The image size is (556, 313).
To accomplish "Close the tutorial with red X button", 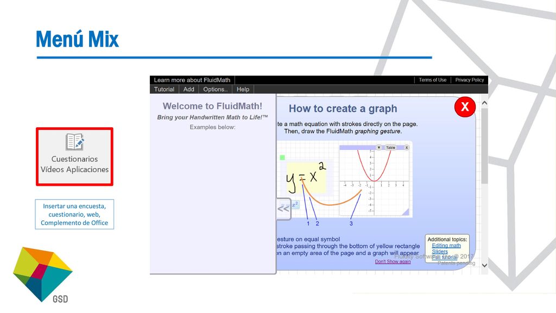I will click(x=465, y=107).
